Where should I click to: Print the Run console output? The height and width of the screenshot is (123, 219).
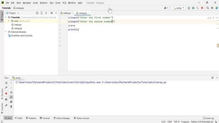point(11,102)
